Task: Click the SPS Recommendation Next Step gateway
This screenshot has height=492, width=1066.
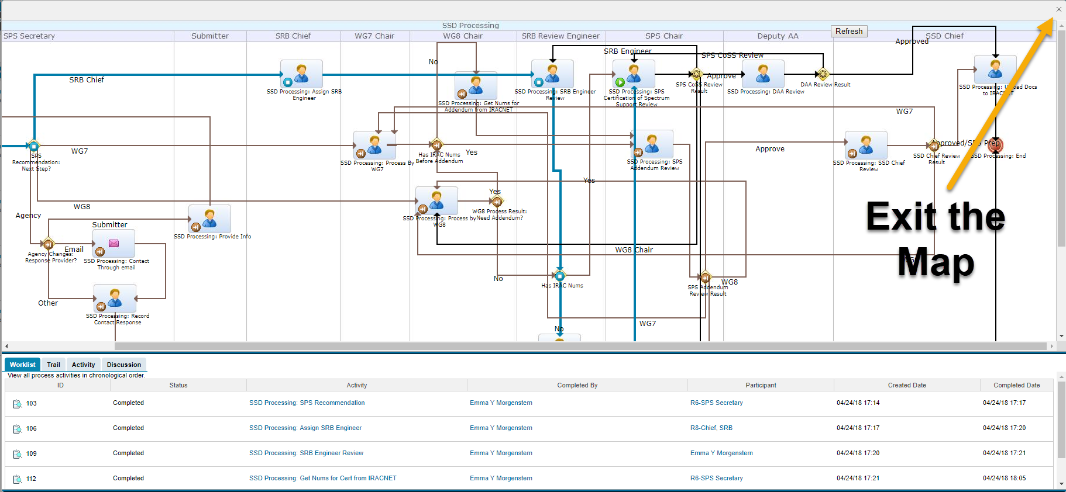Action: click(x=34, y=145)
